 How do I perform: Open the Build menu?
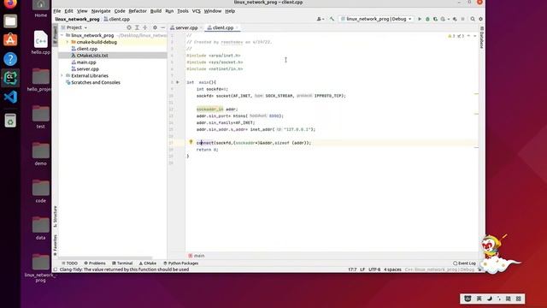pos(156,11)
